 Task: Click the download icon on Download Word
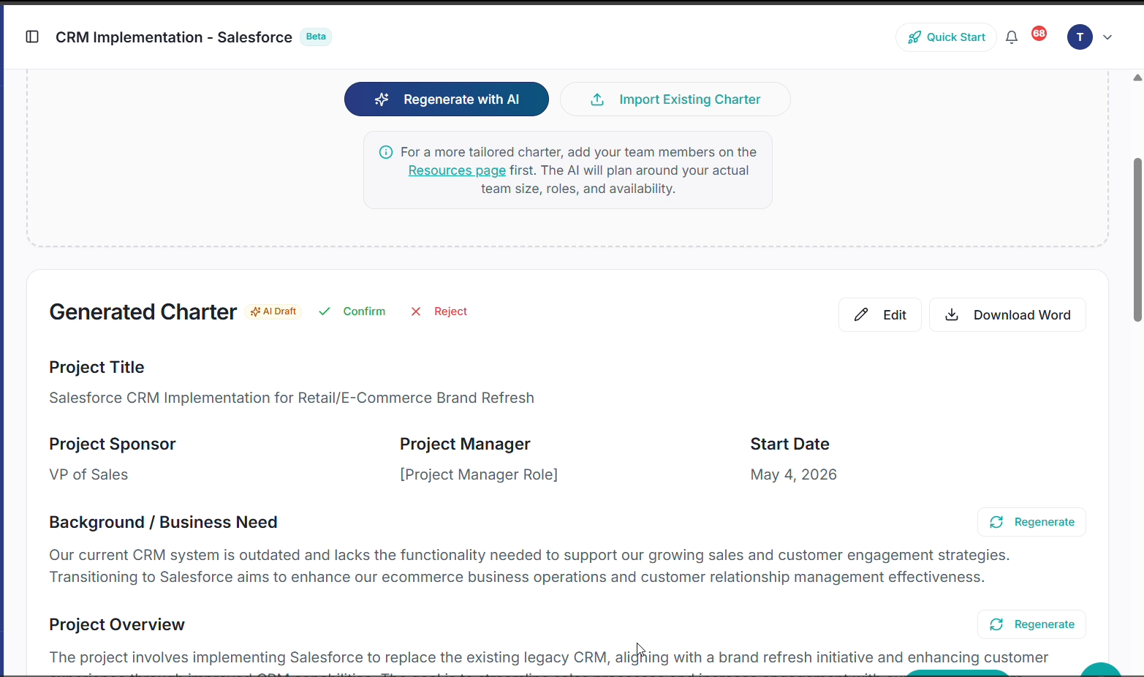pyautogui.click(x=952, y=314)
